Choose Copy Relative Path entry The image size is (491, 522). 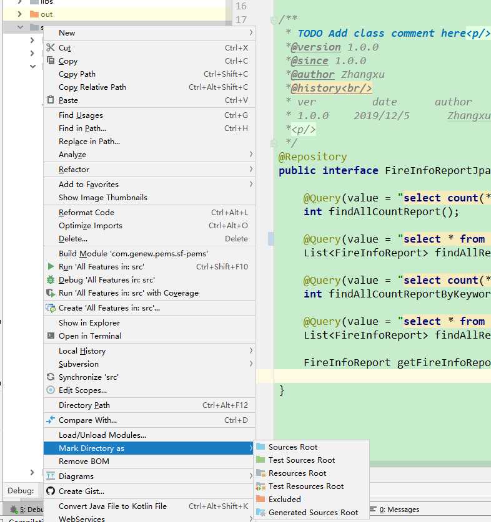coord(149,87)
